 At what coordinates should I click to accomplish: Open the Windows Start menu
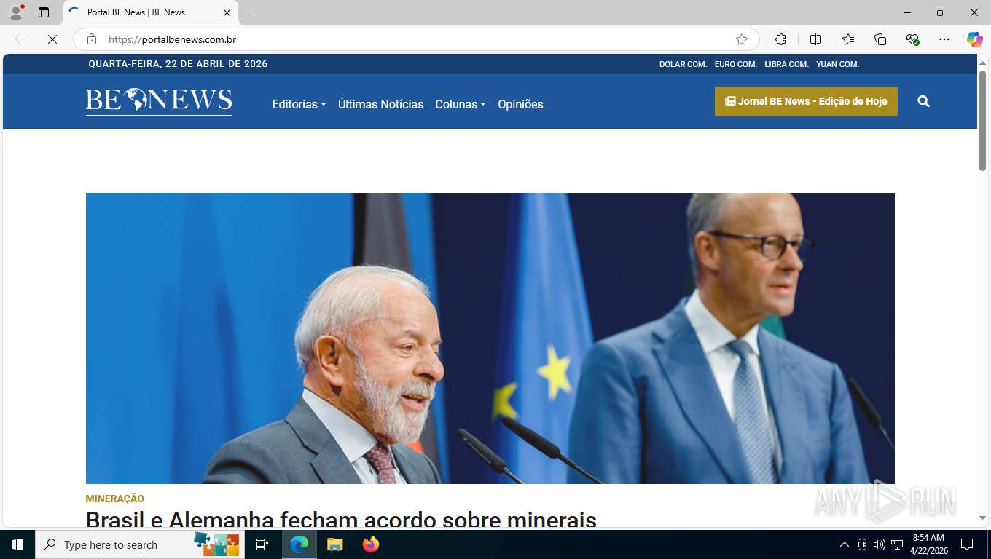(17, 544)
